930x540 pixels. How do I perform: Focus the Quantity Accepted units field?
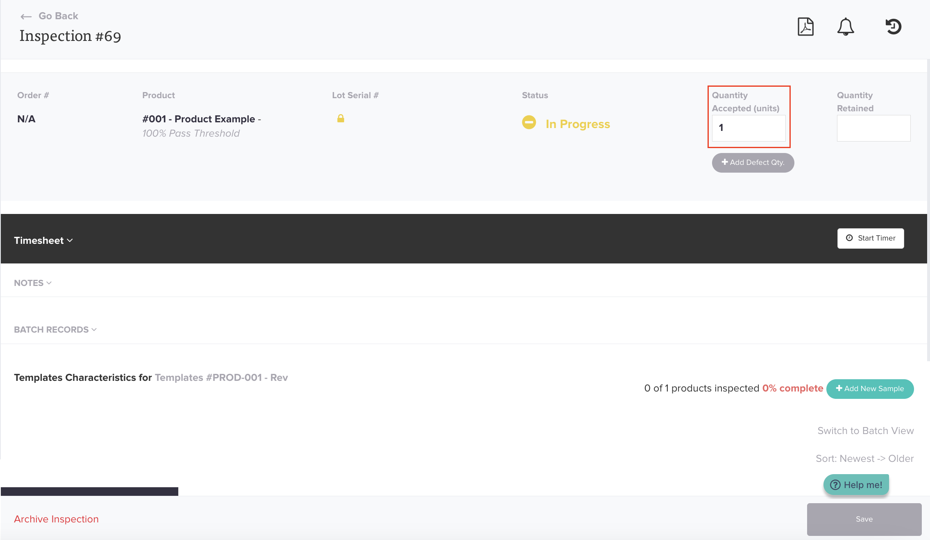pos(749,128)
